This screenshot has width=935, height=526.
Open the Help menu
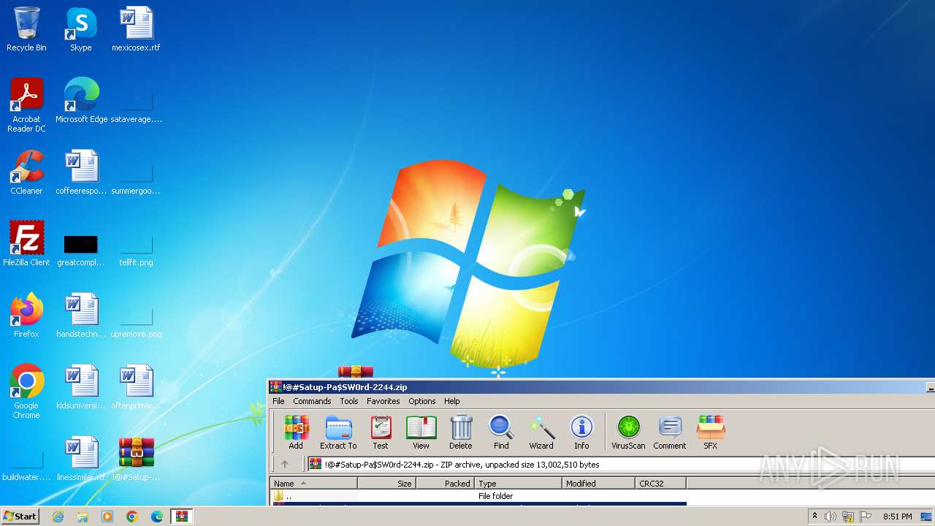tap(452, 401)
